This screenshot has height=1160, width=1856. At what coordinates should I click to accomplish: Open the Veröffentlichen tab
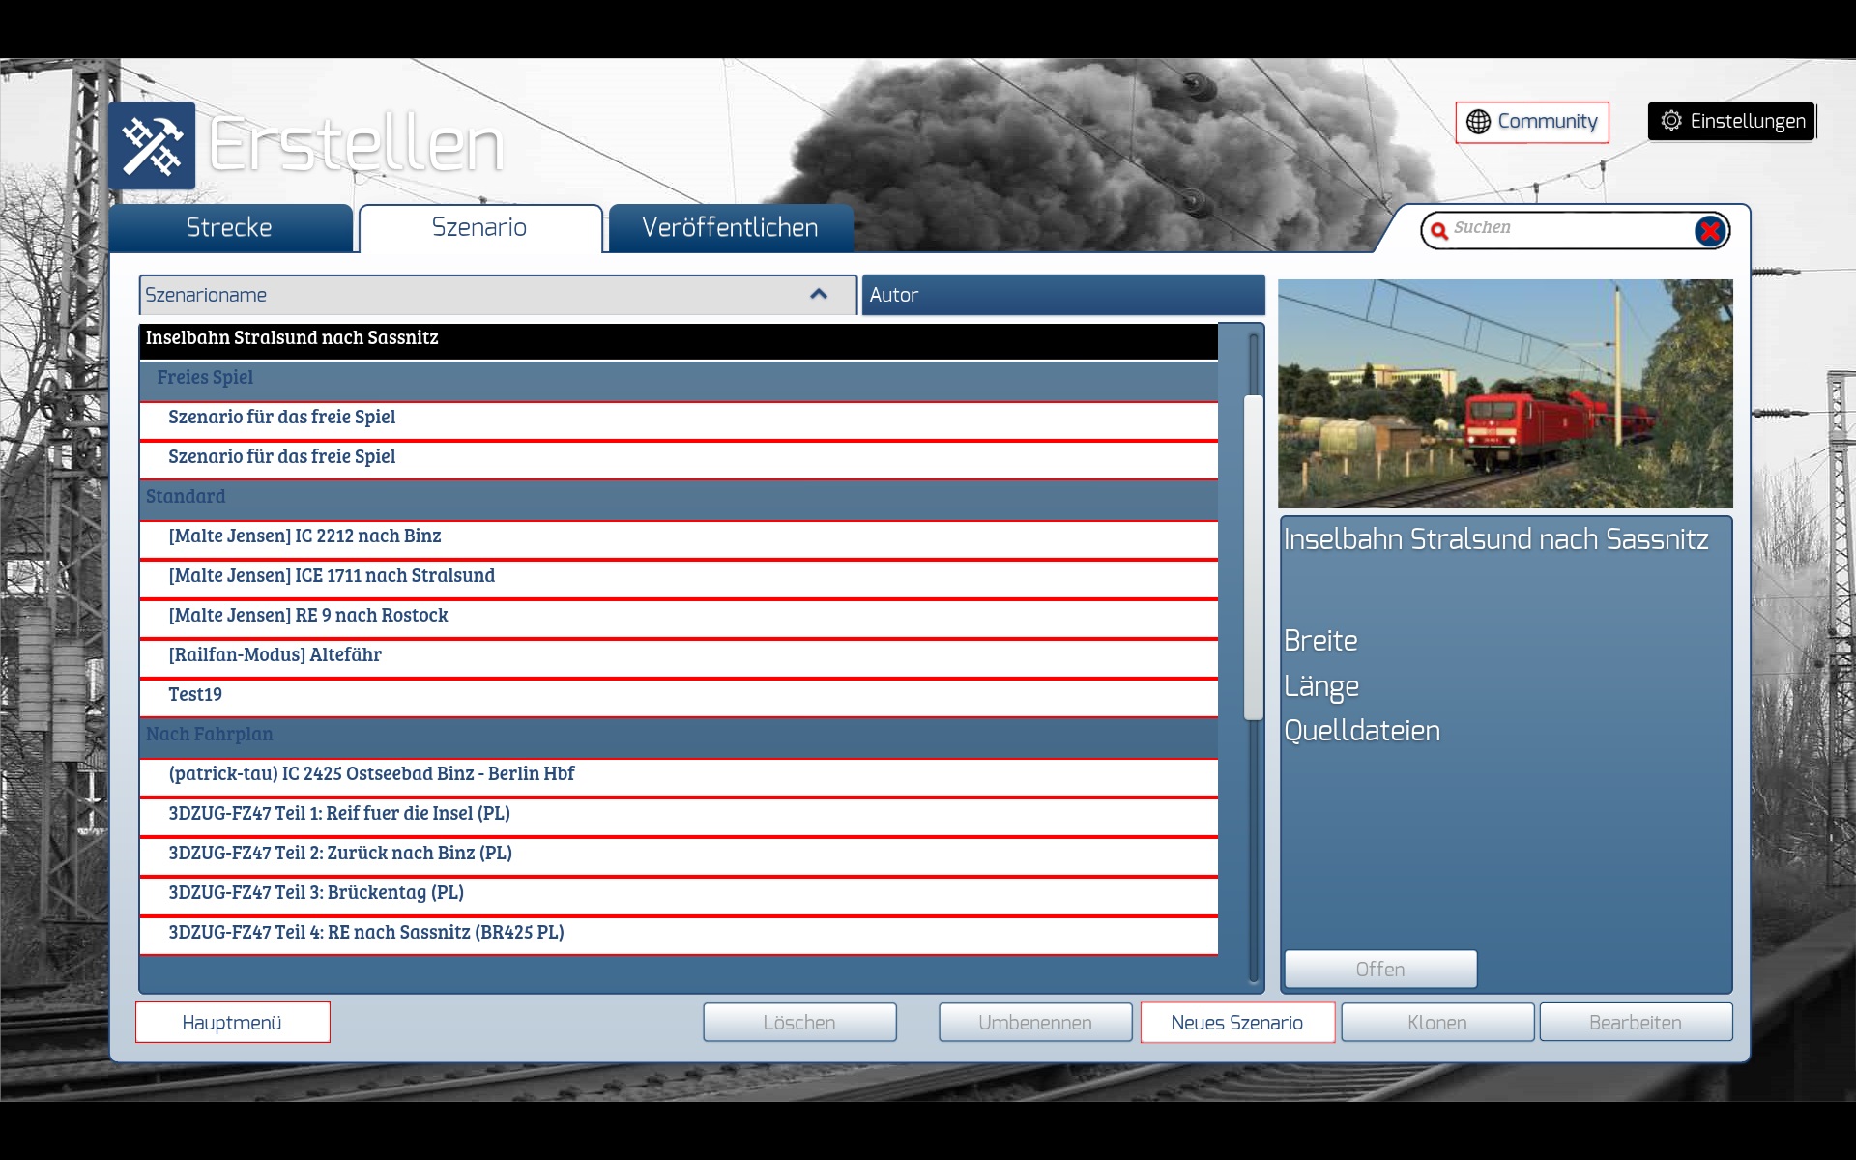[x=730, y=228]
